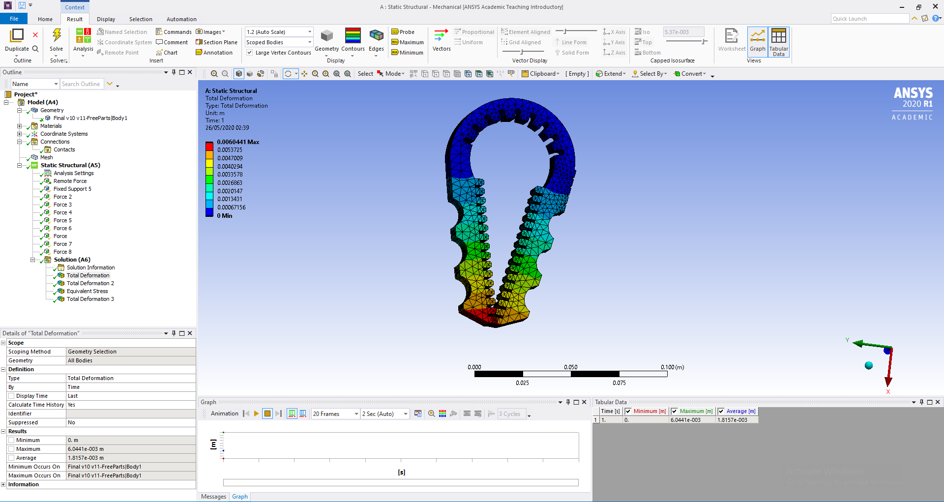This screenshot has width=944, height=502.
Task: Open the Contours color-band icon
Action: (x=353, y=36)
